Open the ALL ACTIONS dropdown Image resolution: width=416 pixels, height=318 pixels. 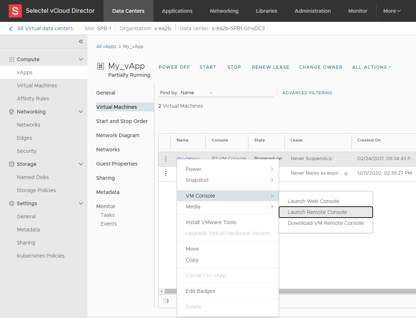pyautogui.click(x=372, y=67)
